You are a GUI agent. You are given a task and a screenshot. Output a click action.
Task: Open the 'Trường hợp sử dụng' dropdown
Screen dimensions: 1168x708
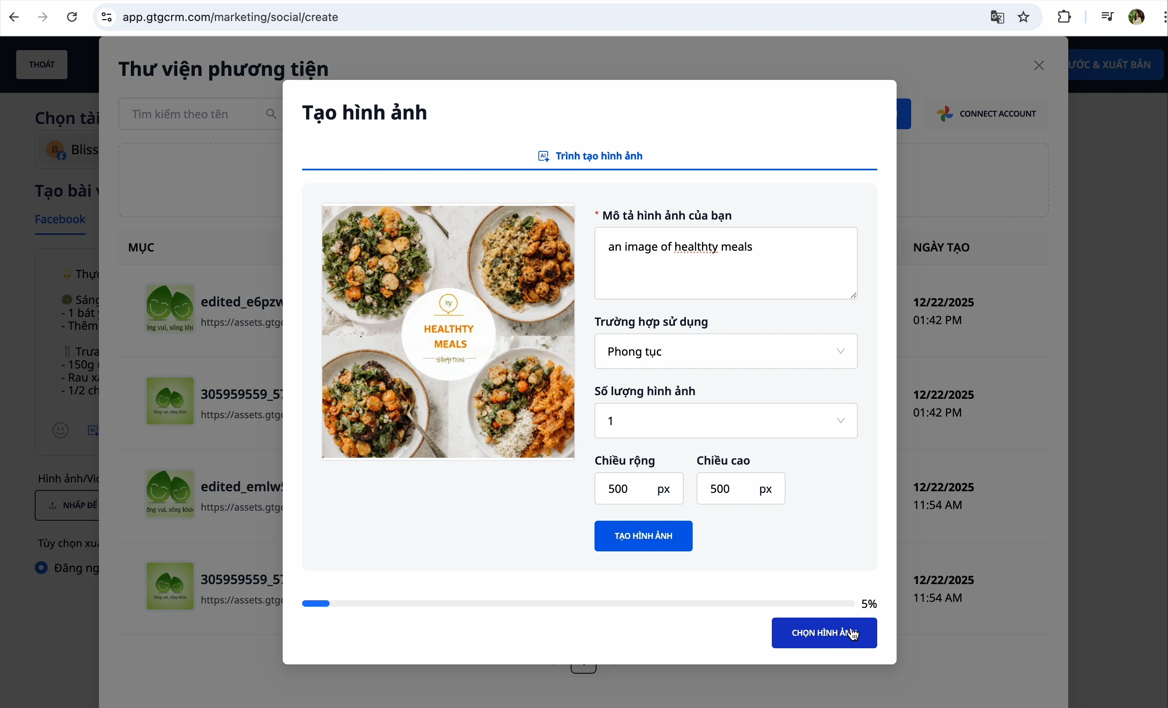click(725, 352)
